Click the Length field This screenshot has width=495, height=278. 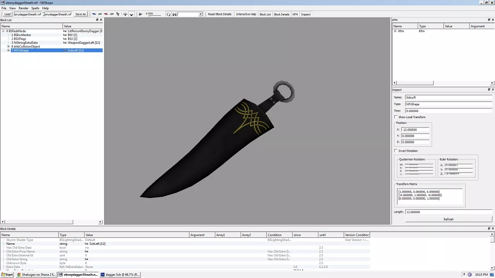449,212
